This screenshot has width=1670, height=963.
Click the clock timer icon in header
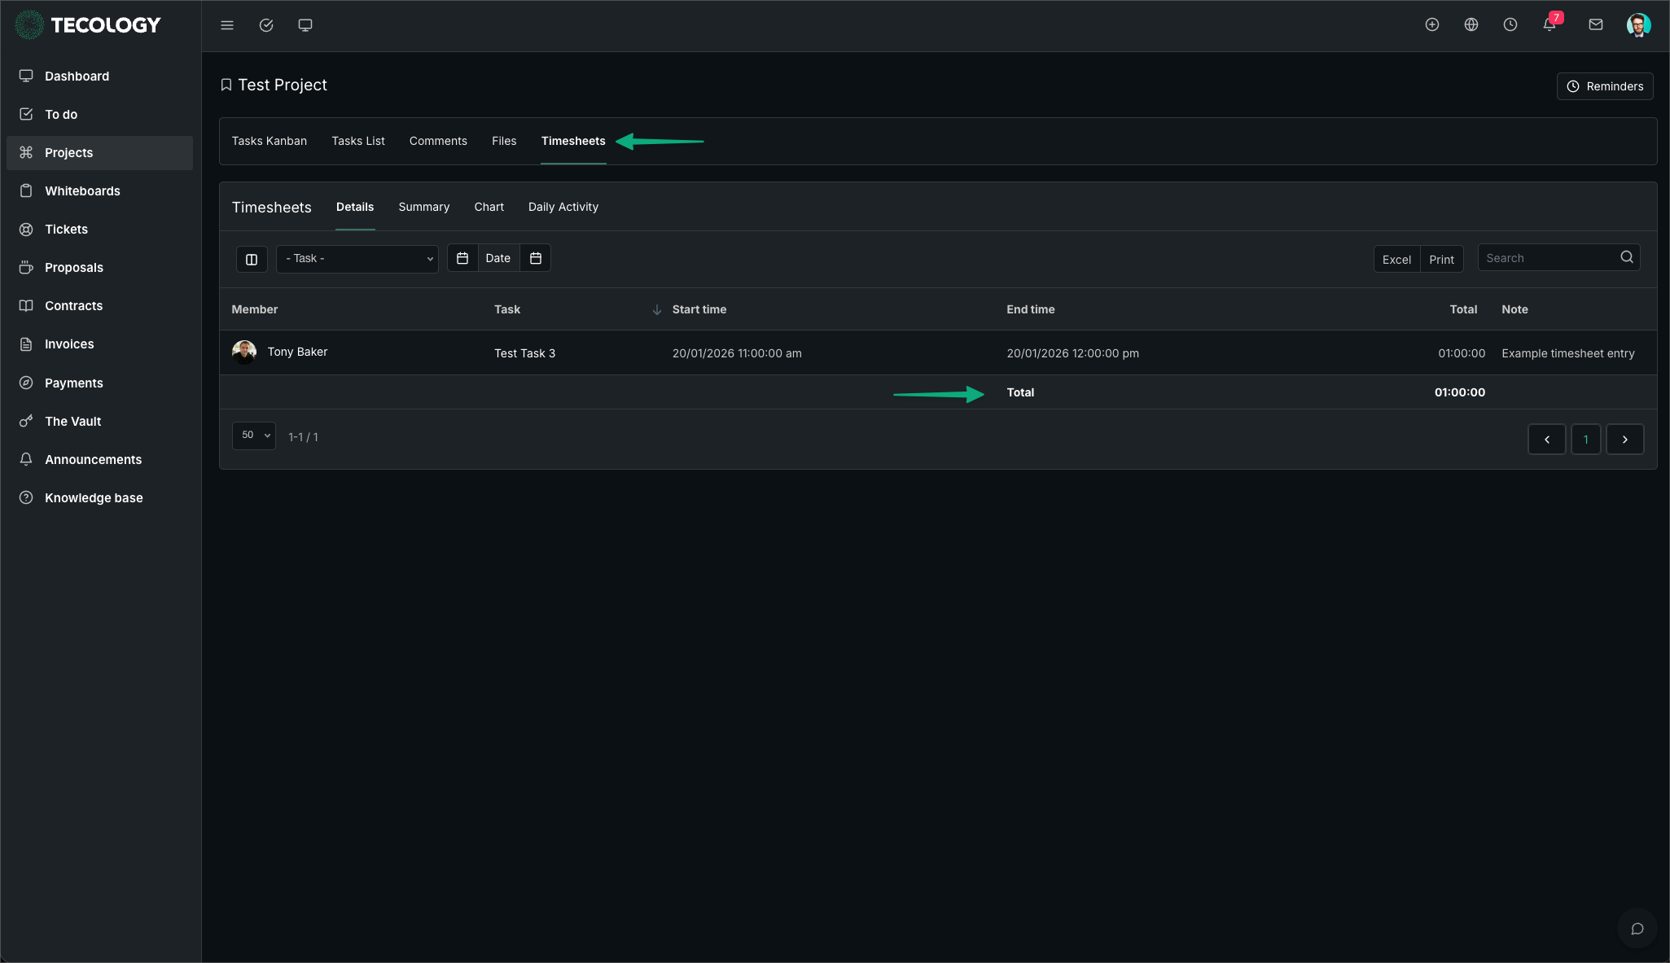(x=1510, y=24)
